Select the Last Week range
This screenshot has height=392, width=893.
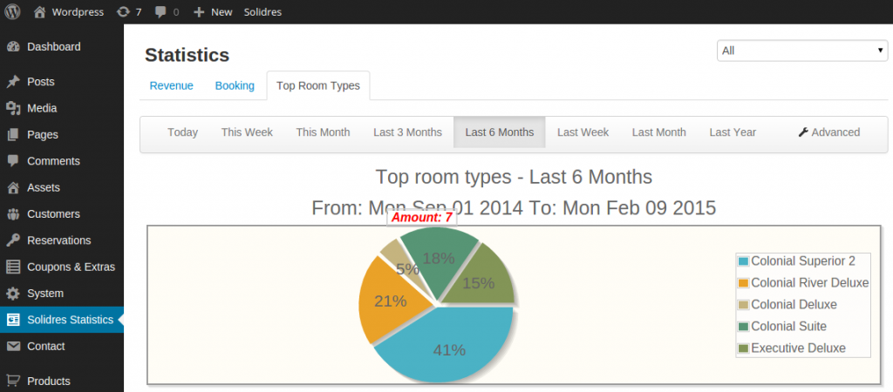(x=583, y=132)
